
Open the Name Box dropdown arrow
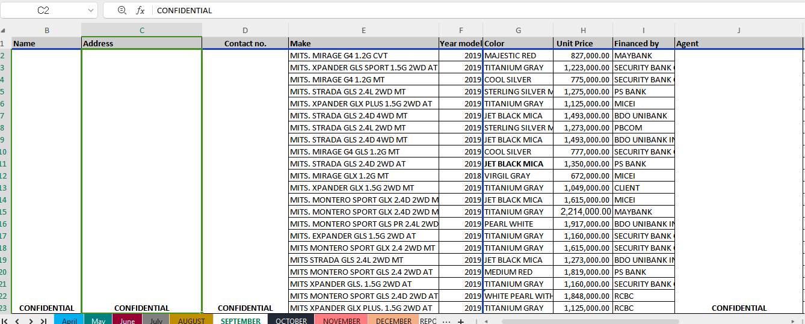click(91, 10)
